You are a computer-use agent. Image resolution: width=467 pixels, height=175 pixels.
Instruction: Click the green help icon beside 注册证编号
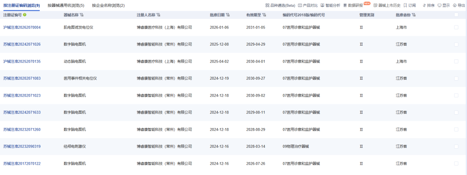[x=25, y=15]
